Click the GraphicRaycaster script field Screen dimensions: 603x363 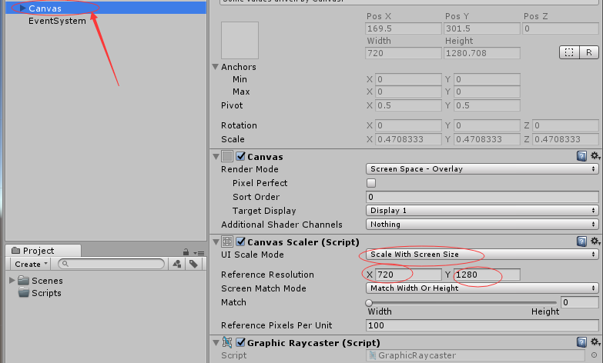[476, 355]
